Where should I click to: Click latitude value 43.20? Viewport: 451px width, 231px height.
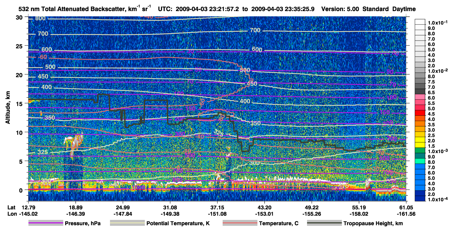pyautogui.click(x=264, y=207)
